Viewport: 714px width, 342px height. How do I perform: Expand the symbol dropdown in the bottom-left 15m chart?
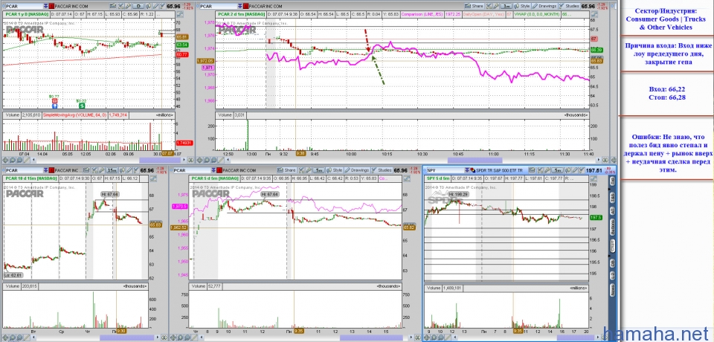tap(45, 170)
